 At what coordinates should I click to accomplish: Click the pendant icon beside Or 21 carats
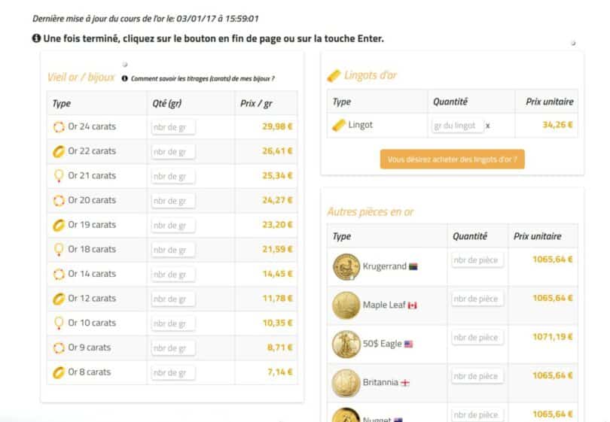tap(59, 176)
